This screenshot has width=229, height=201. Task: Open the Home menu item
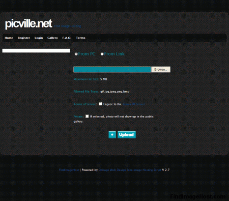[9, 38]
